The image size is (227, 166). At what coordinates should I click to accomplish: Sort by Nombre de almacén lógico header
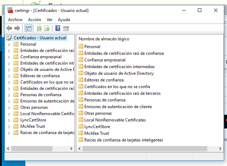click(x=104, y=39)
